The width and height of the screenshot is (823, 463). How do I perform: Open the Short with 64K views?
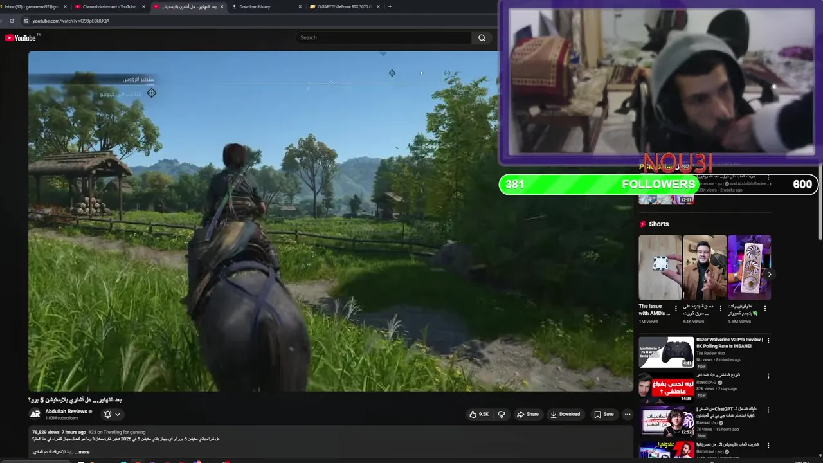click(x=705, y=268)
